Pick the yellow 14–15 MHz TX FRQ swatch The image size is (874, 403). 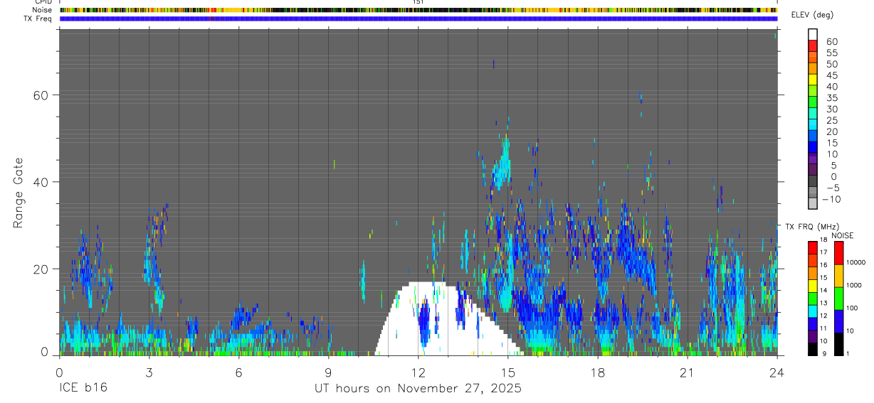[813, 285]
